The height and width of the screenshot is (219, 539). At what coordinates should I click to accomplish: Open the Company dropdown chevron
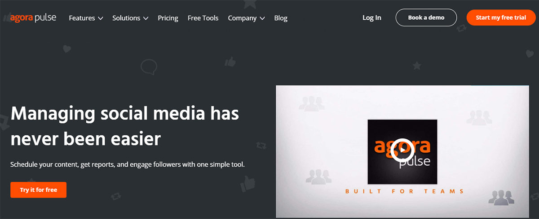(262, 18)
